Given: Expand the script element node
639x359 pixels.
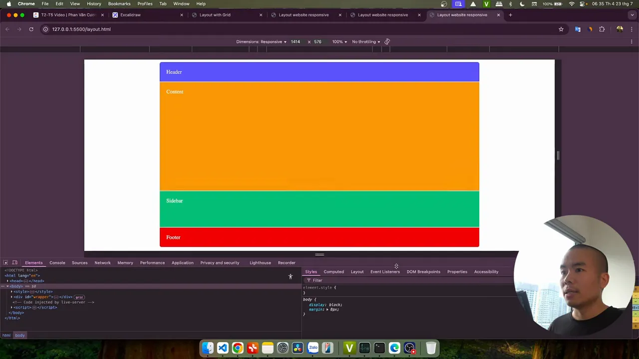Looking at the screenshot, I should 11,308.
